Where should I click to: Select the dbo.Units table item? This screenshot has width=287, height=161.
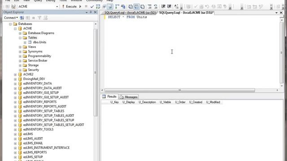click(x=39, y=42)
